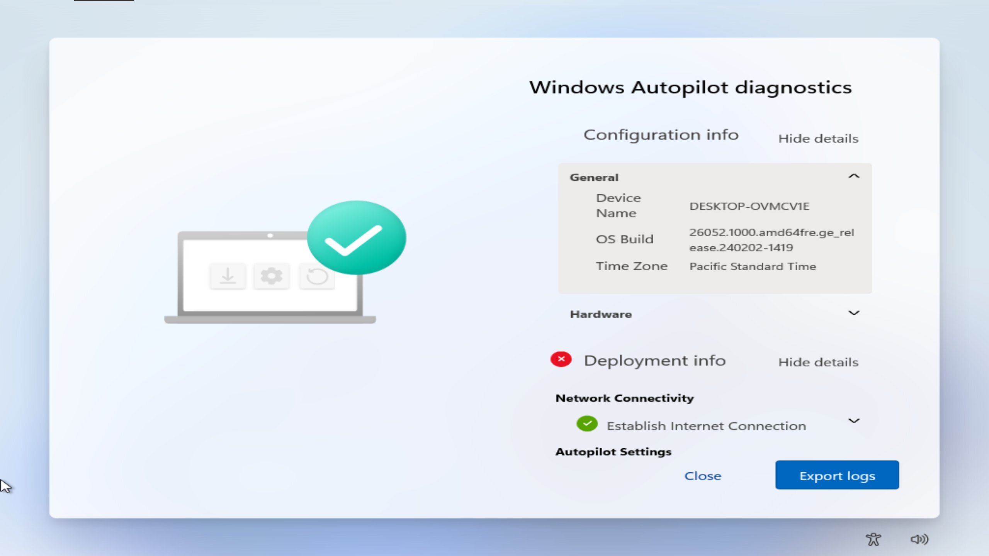
Task: Click the Deployment info heading
Action: pyautogui.click(x=655, y=361)
